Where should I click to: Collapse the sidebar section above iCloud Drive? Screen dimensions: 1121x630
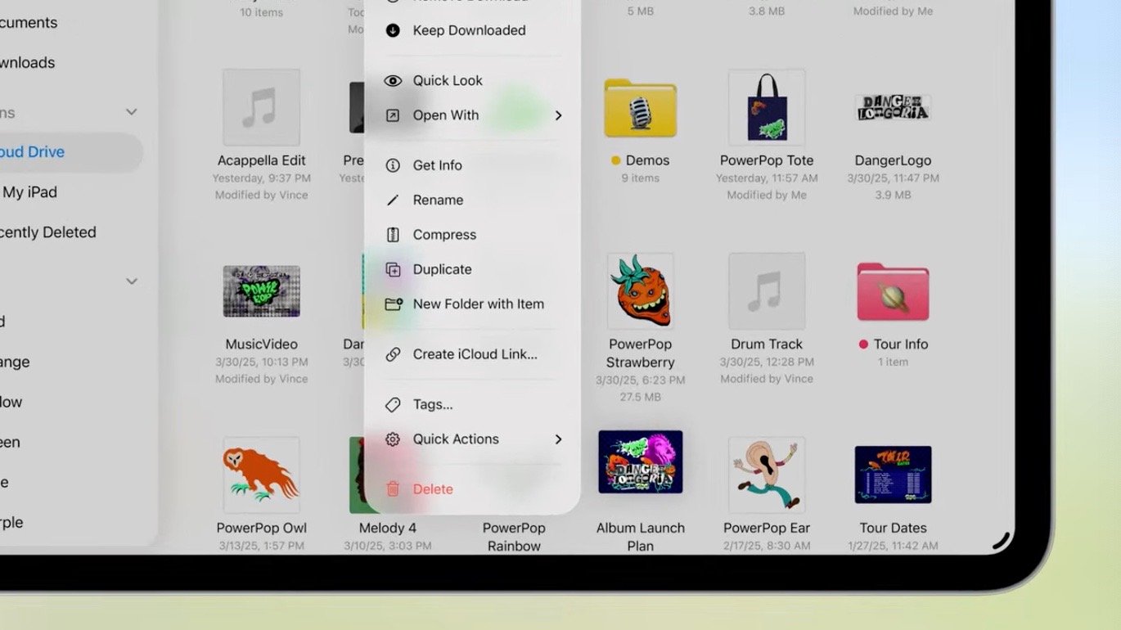point(131,112)
